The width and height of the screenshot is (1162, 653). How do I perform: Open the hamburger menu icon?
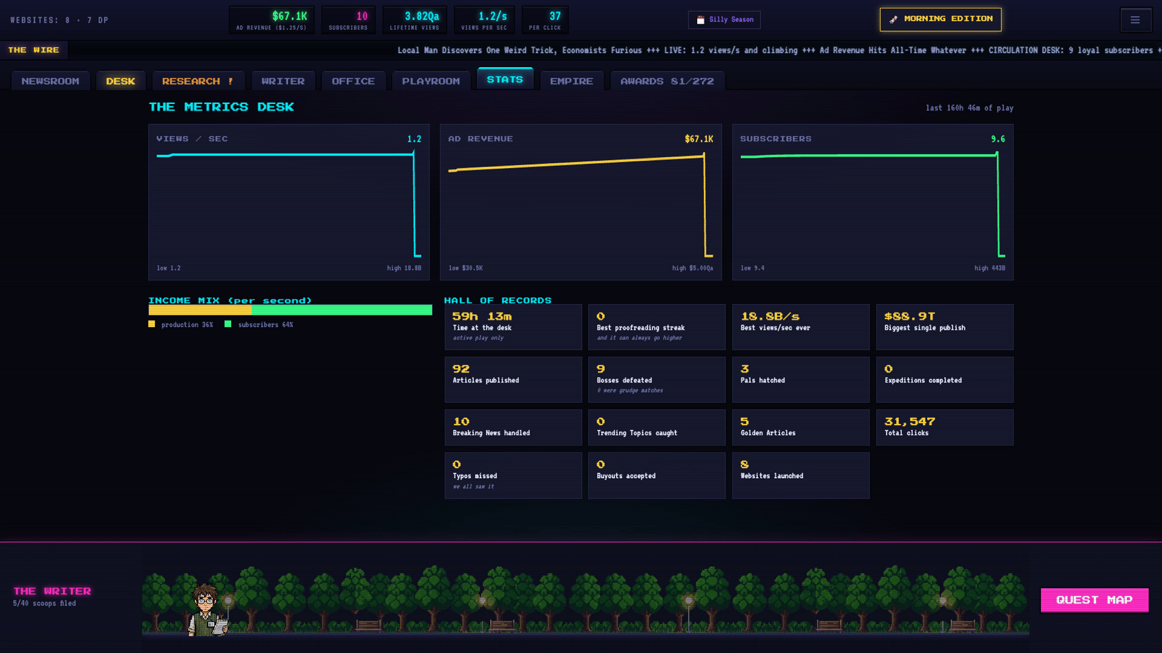[x=1135, y=20]
